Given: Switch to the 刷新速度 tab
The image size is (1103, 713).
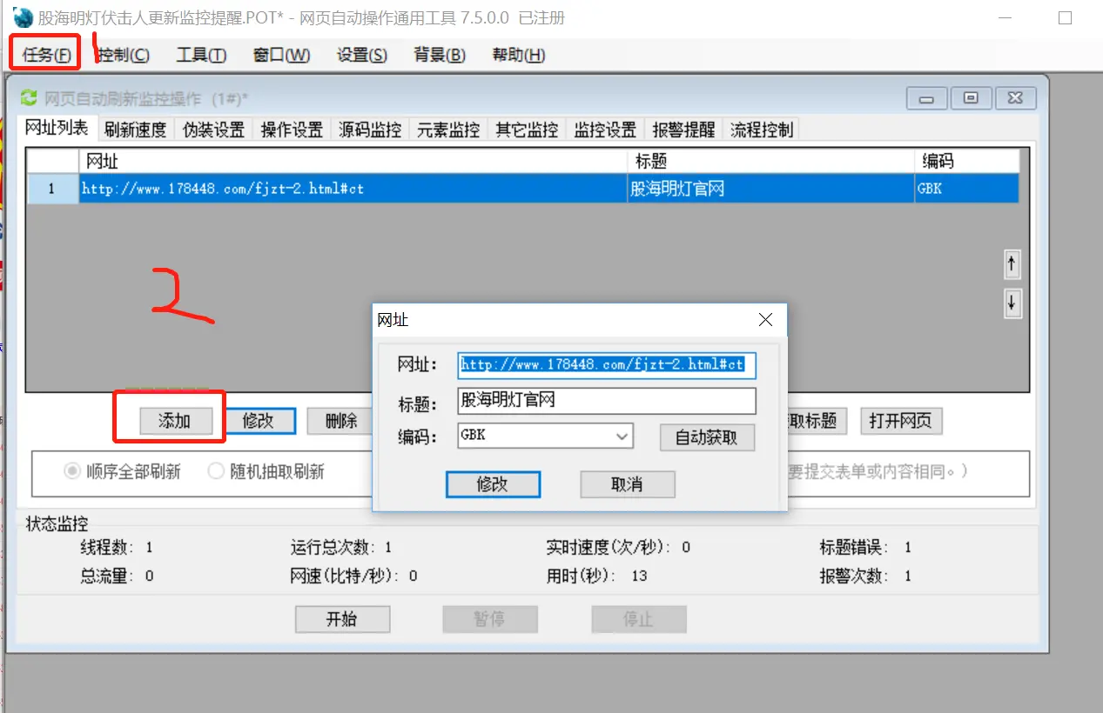Looking at the screenshot, I should pos(135,130).
